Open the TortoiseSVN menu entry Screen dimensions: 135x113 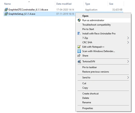[103, 62]
